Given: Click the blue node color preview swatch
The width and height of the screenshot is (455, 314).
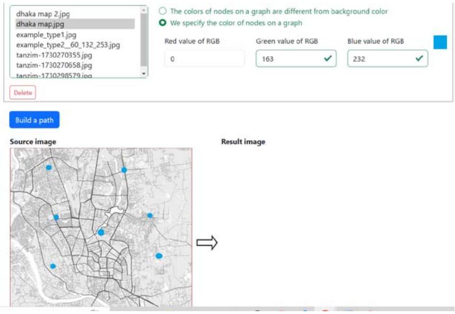Looking at the screenshot, I should (x=440, y=42).
